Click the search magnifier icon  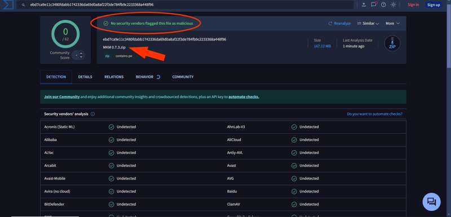coord(23,5)
